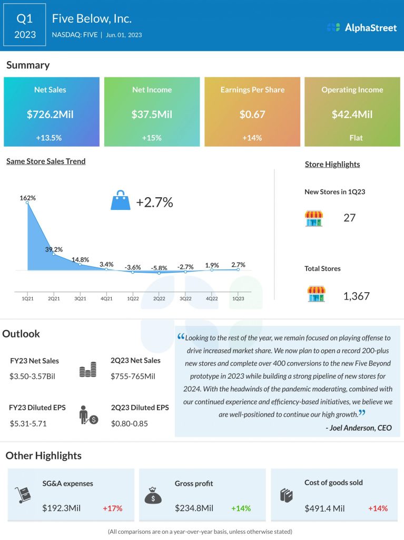Click the Same Store Sales Trend heading
This screenshot has height=540, width=404.
pyautogui.click(x=46, y=161)
